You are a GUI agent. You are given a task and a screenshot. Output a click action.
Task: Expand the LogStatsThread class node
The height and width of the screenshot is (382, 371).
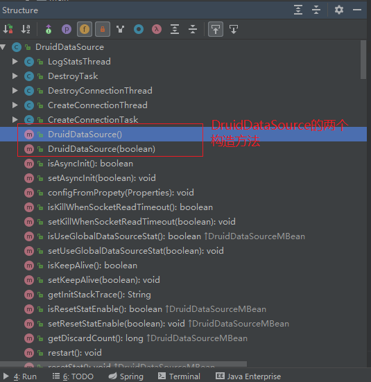15,62
